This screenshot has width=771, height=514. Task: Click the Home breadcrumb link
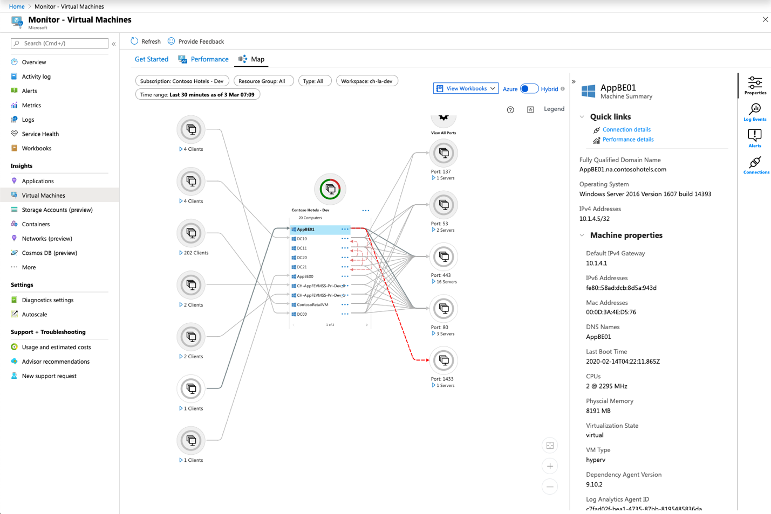(x=17, y=6)
